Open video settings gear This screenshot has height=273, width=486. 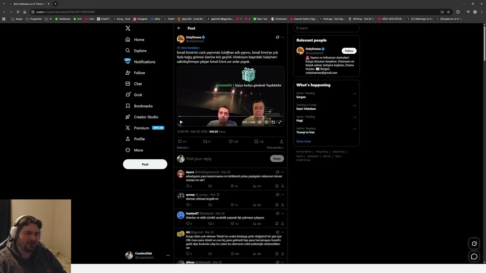266,122
